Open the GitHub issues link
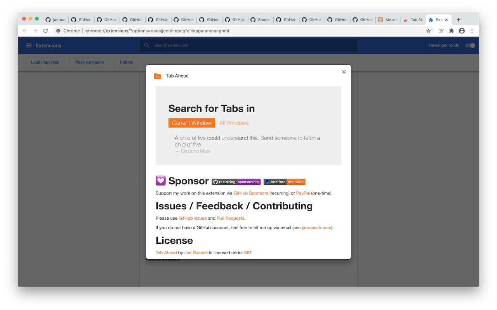The width and height of the screenshot is (497, 310). [193, 218]
